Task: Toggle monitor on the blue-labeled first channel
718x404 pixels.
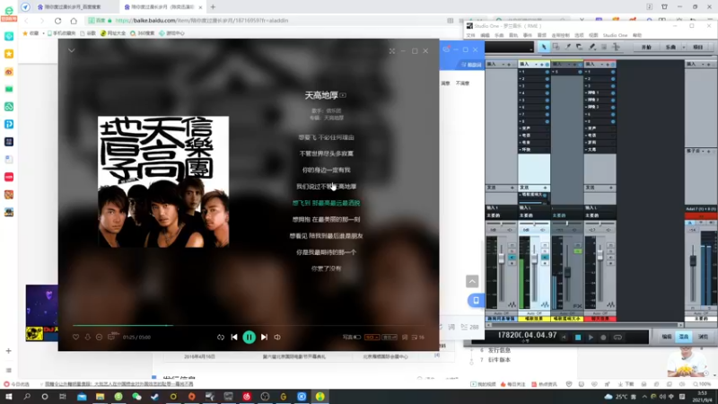Action: pyautogui.click(x=512, y=258)
